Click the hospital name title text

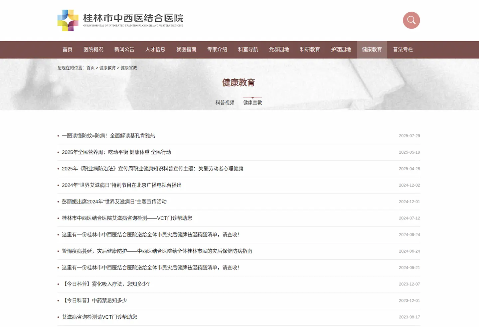point(133,18)
